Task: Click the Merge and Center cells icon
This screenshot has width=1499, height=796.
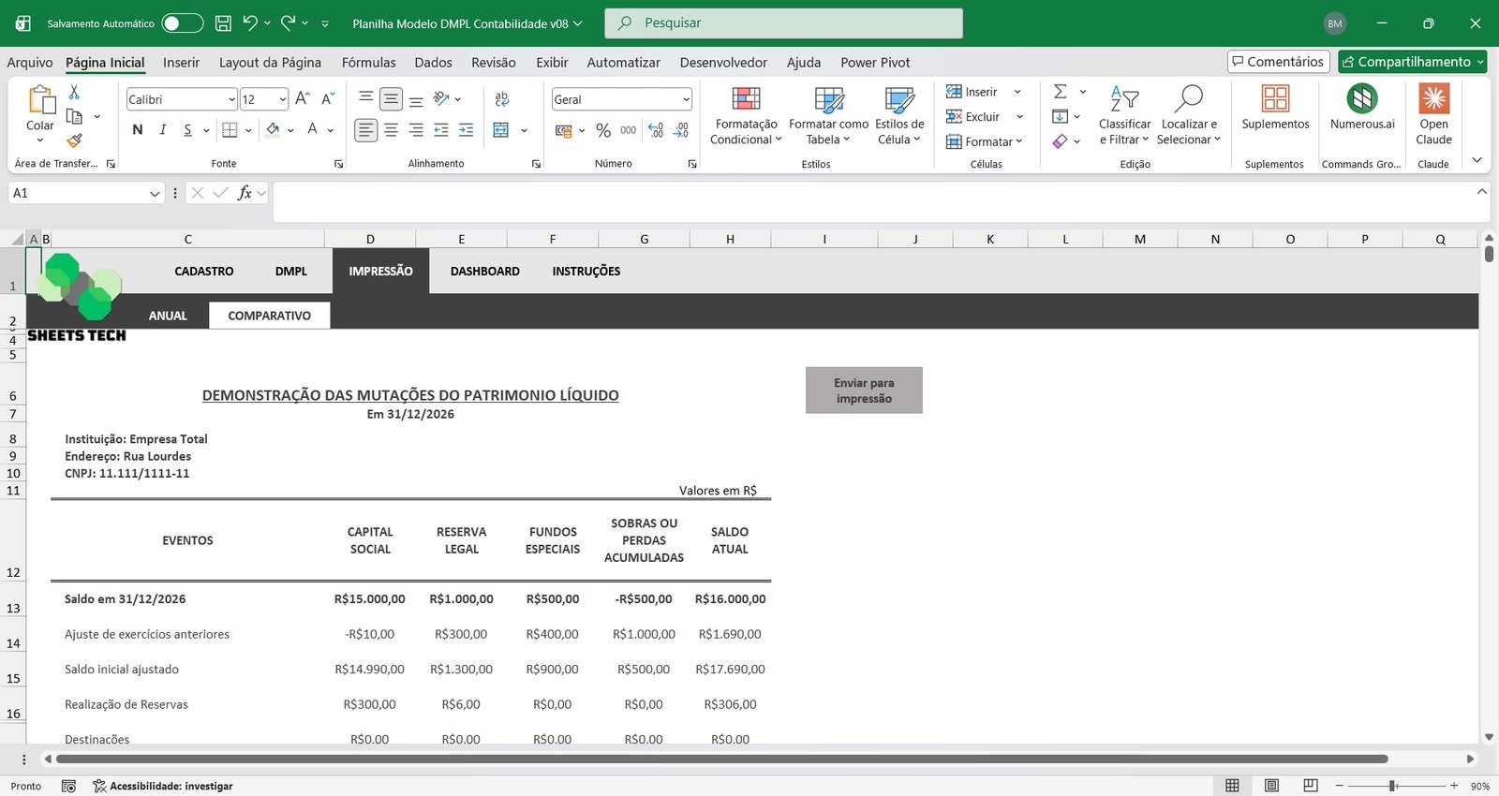Action: click(501, 130)
